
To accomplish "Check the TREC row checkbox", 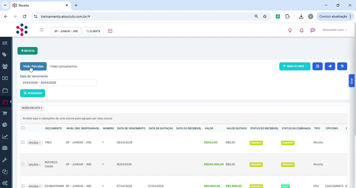I will (x=23, y=142).
